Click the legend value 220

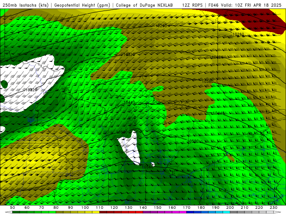tap(259, 208)
